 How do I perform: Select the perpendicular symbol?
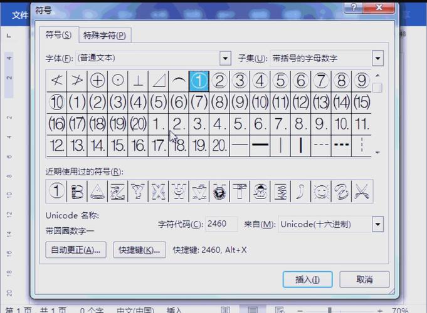click(x=138, y=81)
